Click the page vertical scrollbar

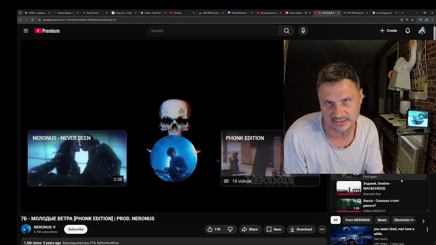point(435,33)
